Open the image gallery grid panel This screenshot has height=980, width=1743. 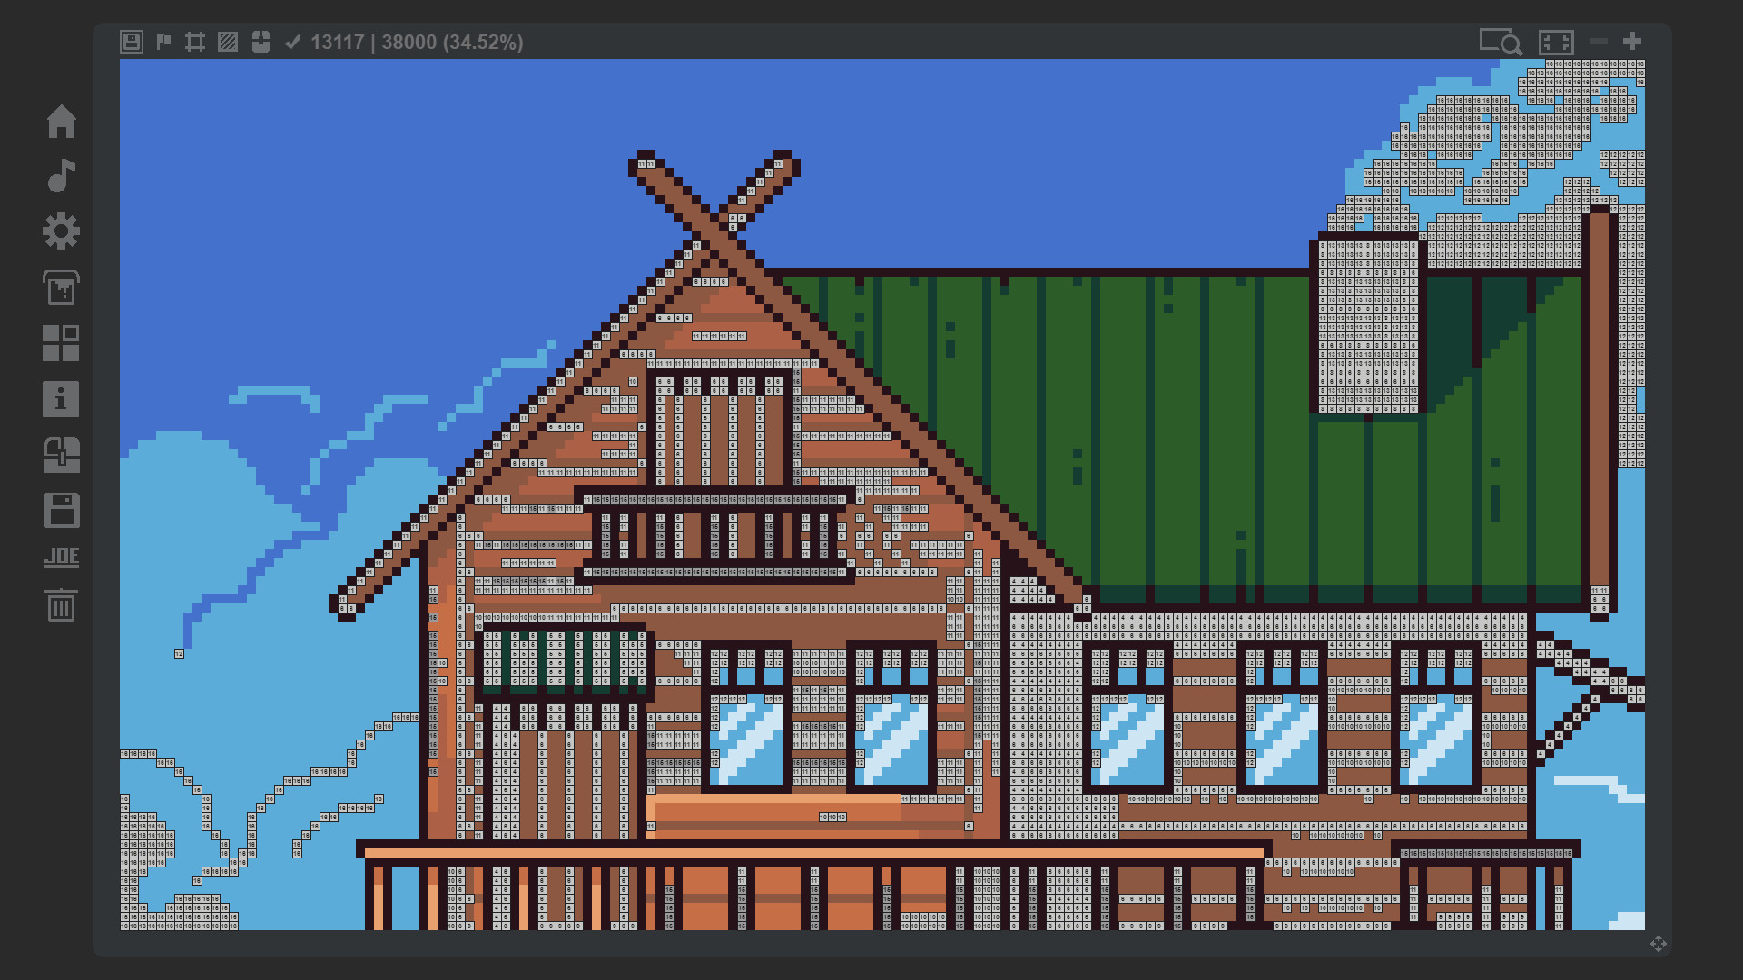click(x=61, y=344)
